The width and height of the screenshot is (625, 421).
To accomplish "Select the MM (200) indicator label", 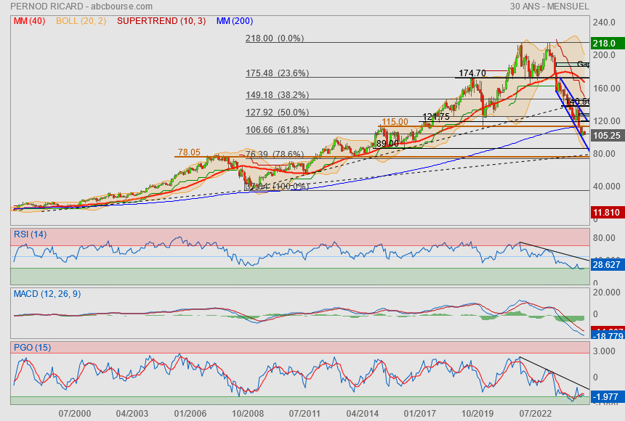I will [x=235, y=21].
